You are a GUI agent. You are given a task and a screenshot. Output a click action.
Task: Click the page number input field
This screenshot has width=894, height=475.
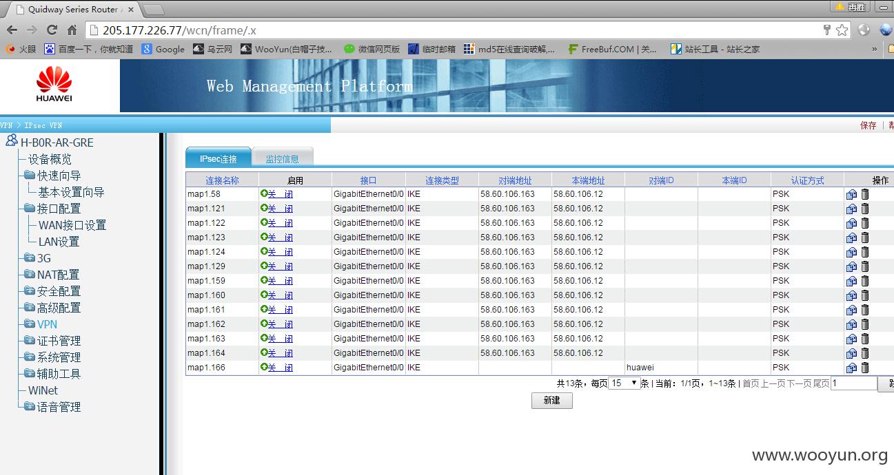(x=854, y=383)
